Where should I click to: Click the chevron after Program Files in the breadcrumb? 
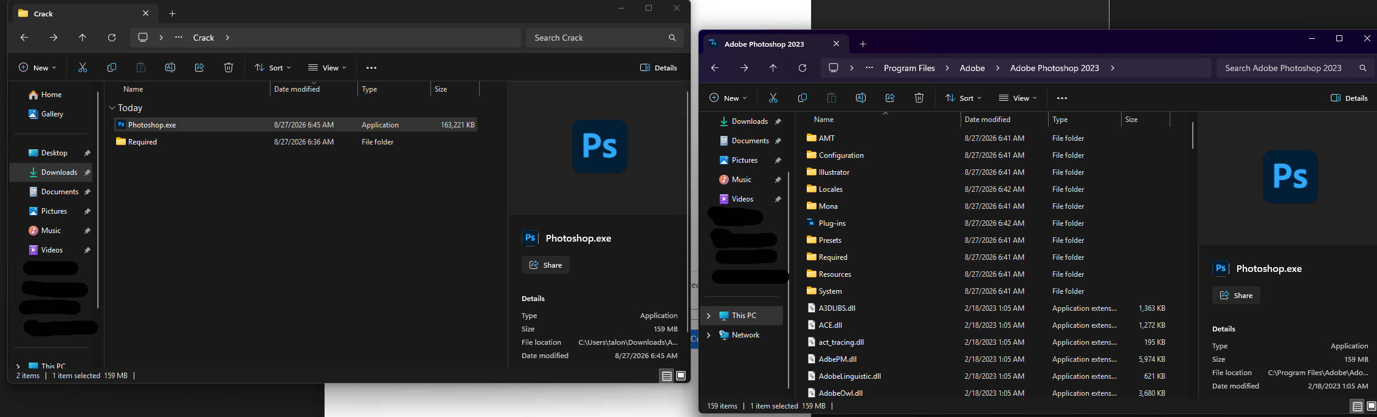point(947,68)
